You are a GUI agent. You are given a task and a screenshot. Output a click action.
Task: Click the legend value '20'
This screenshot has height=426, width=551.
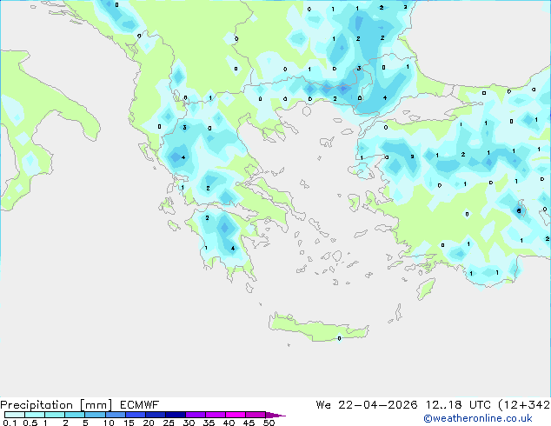tap(149, 423)
